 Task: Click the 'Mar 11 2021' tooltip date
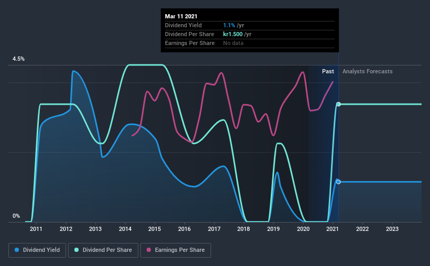pos(181,16)
